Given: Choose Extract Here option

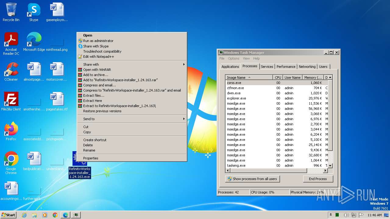Looking at the screenshot, I should (x=132, y=101).
